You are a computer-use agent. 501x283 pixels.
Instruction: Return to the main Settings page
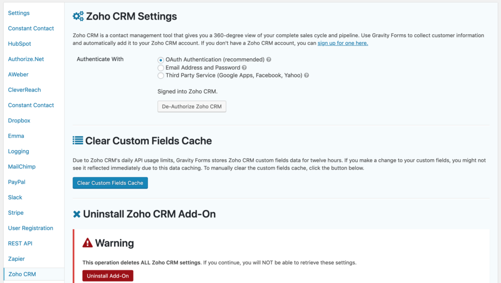coord(19,13)
